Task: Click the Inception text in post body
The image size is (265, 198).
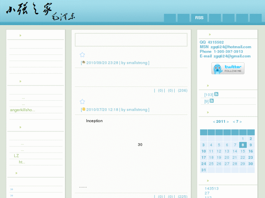Action: point(94,121)
